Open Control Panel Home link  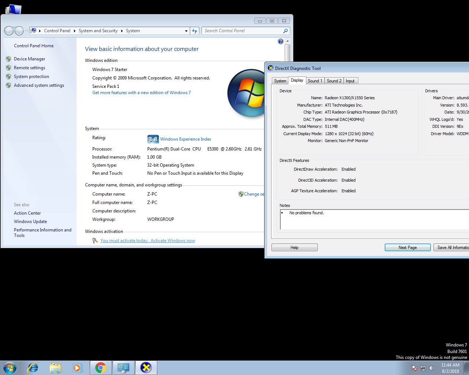pos(34,46)
